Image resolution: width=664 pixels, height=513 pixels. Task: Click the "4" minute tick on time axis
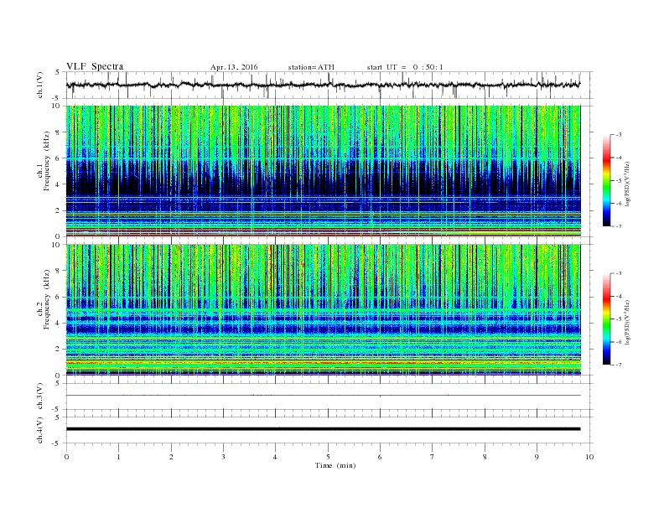pos(275,457)
